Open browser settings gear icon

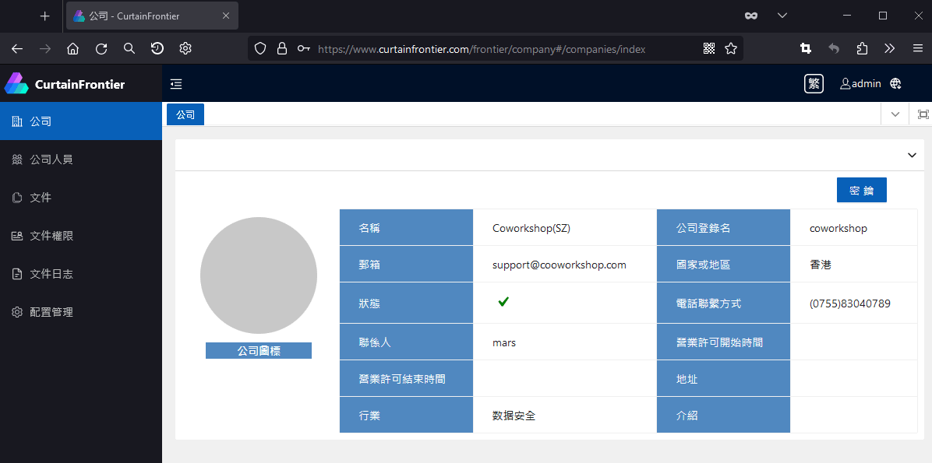click(x=185, y=49)
